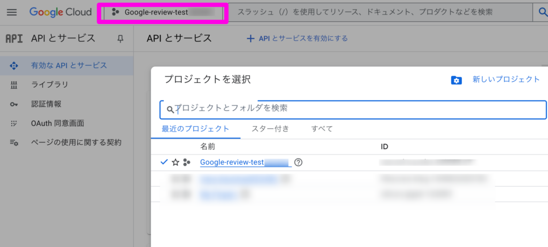This screenshot has height=247, width=548.
Task: Click the Google Cloud logo
Action: [60, 12]
